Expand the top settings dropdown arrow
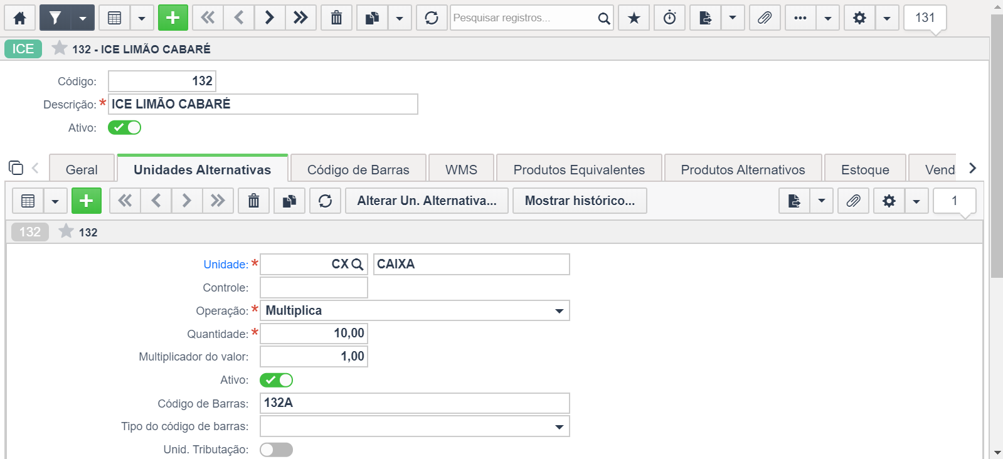 tap(887, 18)
